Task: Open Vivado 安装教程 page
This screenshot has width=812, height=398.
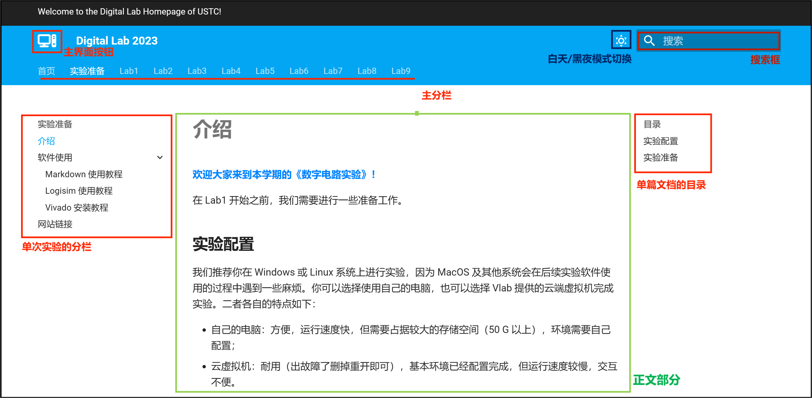Action: (x=77, y=208)
